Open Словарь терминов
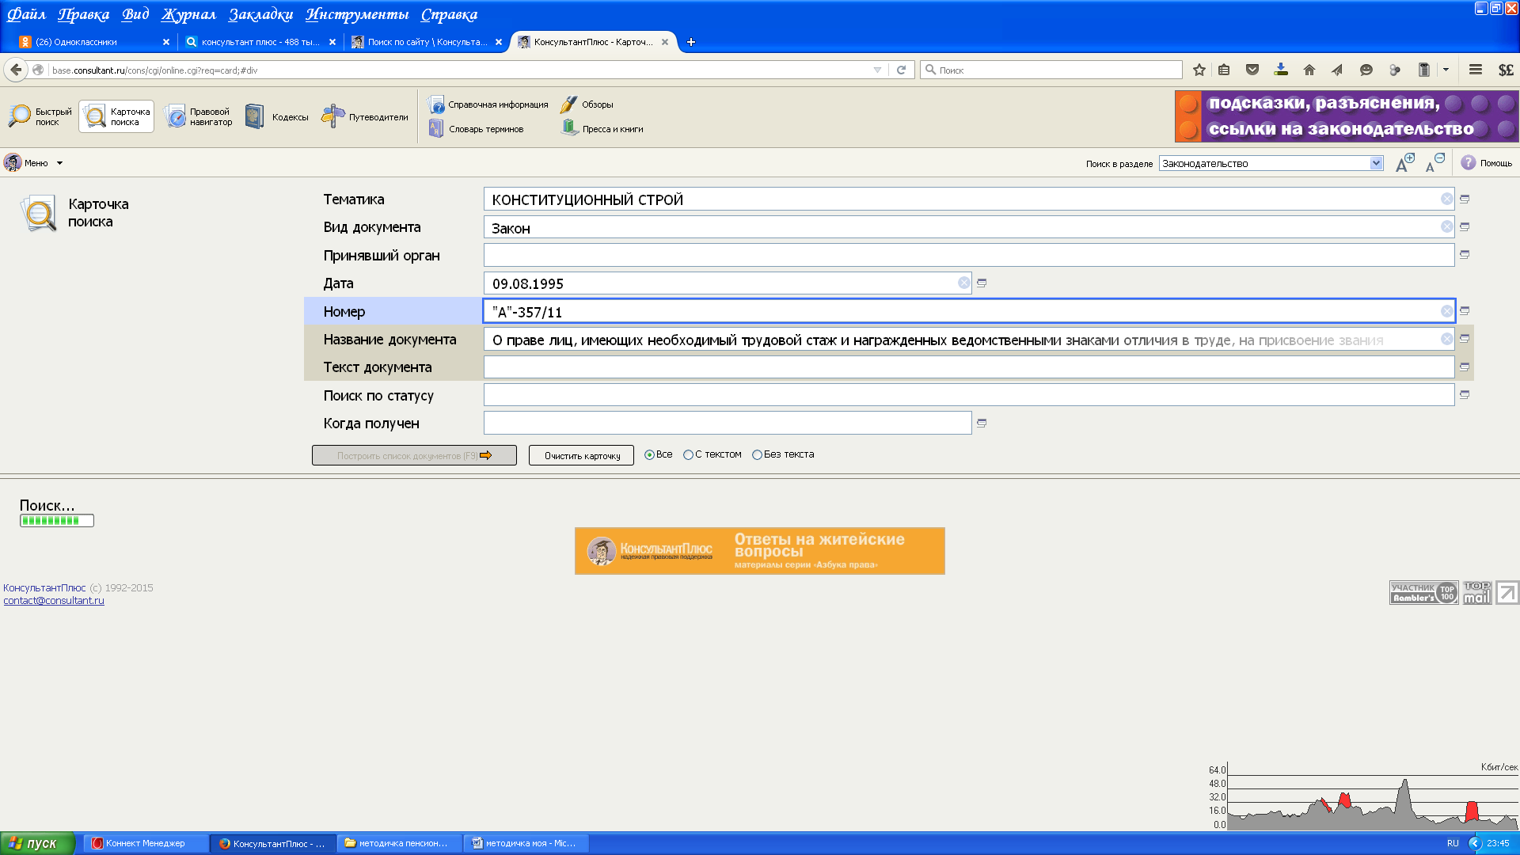 [x=477, y=129]
